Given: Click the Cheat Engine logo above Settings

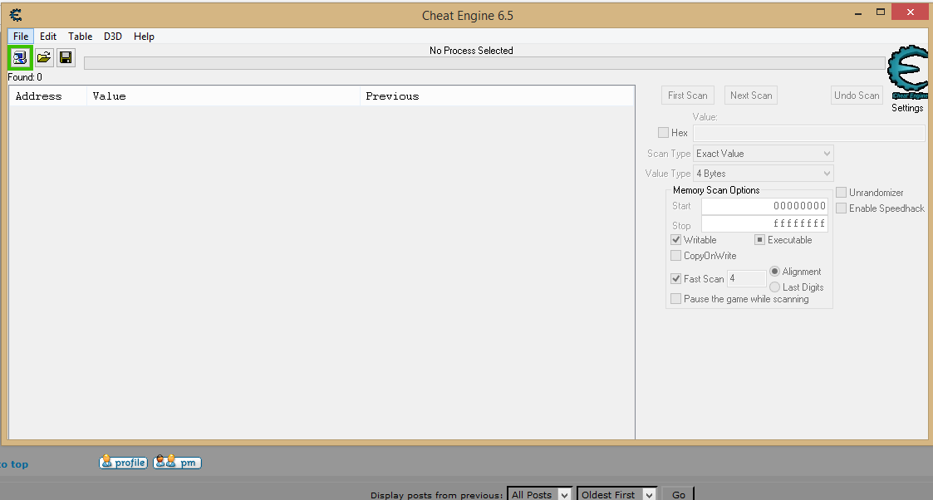Looking at the screenshot, I should [908, 72].
